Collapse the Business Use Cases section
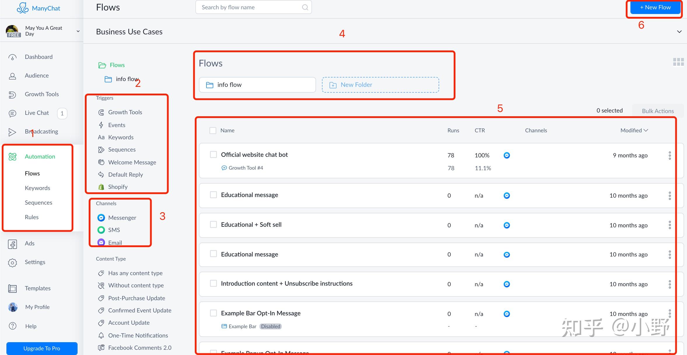Screen dimensions: 687x355 pyautogui.click(x=679, y=31)
